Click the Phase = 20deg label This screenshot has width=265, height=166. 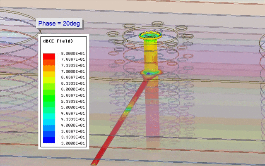pos(59,23)
